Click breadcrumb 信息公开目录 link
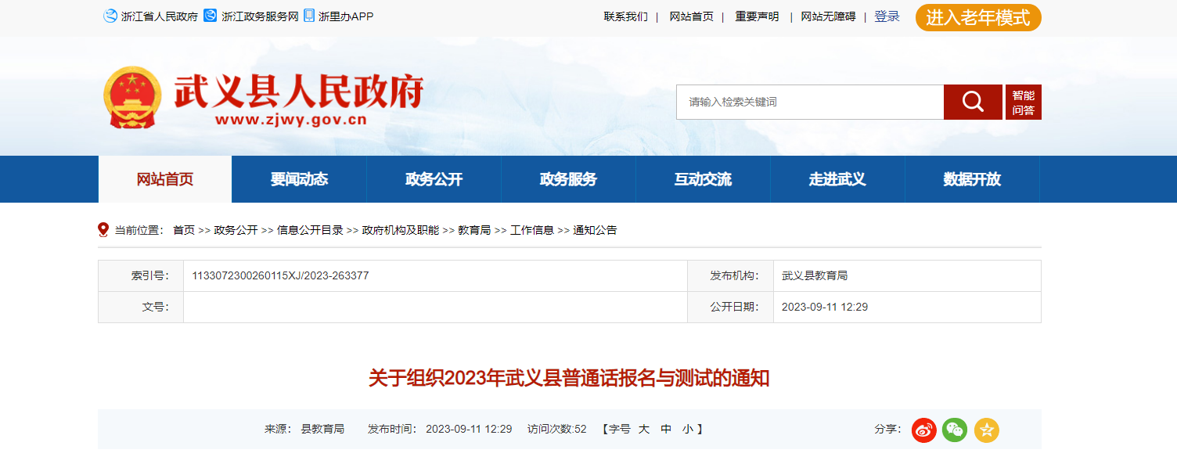1177x464 pixels. click(x=310, y=230)
